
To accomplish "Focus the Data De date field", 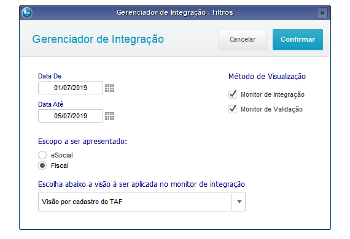I will 71,88.
